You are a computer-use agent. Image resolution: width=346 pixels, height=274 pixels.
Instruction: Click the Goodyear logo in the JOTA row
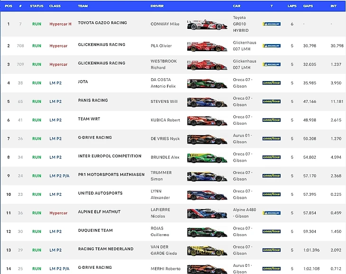(272, 83)
